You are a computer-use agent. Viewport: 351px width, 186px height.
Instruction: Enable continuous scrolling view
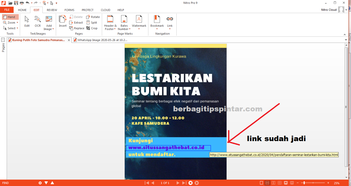pyautogui.click(x=267, y=183)
